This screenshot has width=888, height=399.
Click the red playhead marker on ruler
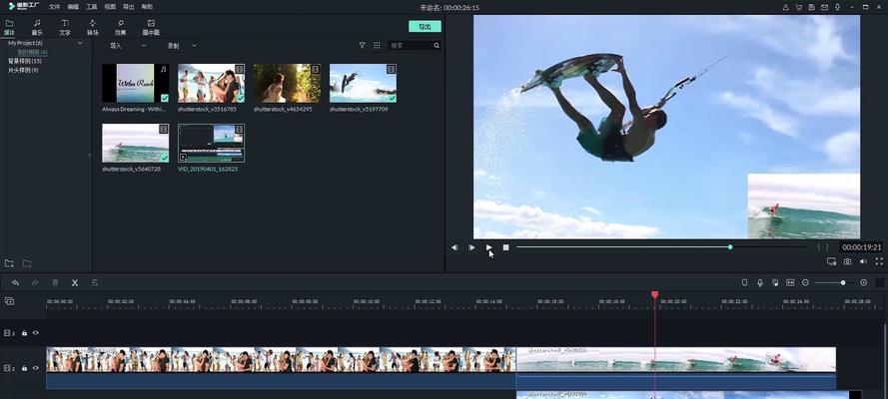pyautogui.click(x=654, y=294)
